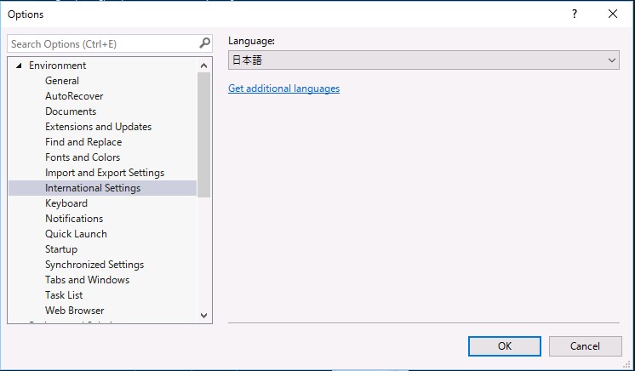Go to Extensions and Updates
This screenshot has height=371, width=635.
point(99,127)
